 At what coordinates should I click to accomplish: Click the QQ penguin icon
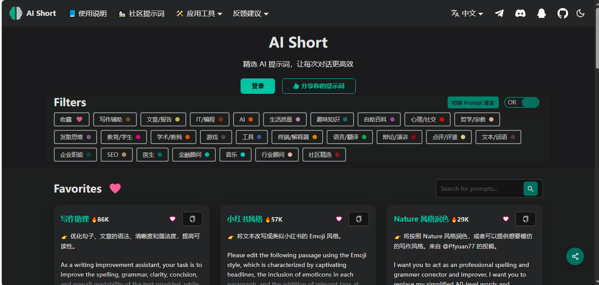pos(542,13)
